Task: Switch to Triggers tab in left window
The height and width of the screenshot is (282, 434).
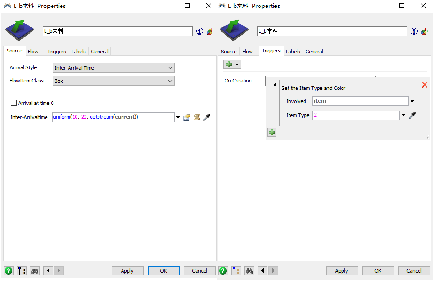Action: point(57,52)
